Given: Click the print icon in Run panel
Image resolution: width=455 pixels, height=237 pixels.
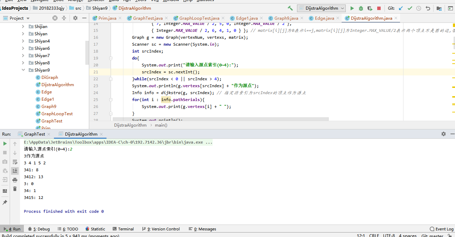Looking at the screenshot, I should pos(15,180).
